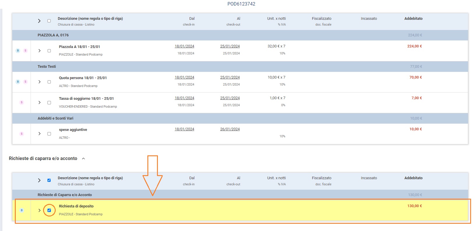Tick the Piazzola A 18/01 - 25/01 checkbox
Viewport: 476px width, 231px height.
(x=49, y=51)
